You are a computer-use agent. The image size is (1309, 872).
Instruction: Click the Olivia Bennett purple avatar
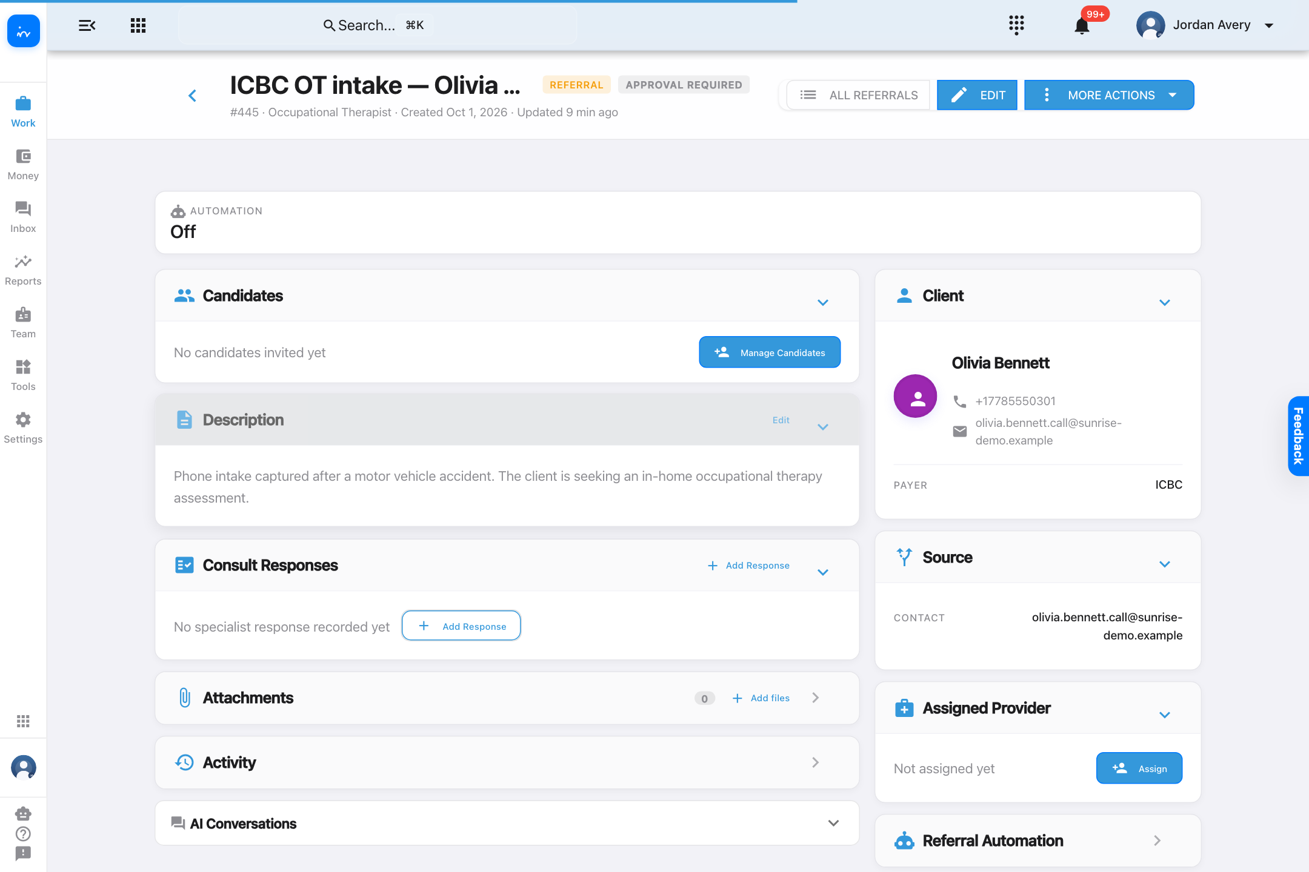[x=915, y=396]
